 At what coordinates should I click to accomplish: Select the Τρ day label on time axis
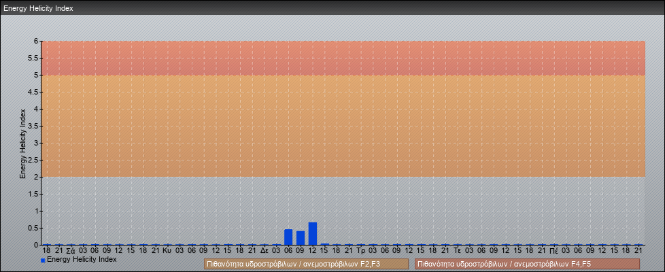tap(360, 251)
